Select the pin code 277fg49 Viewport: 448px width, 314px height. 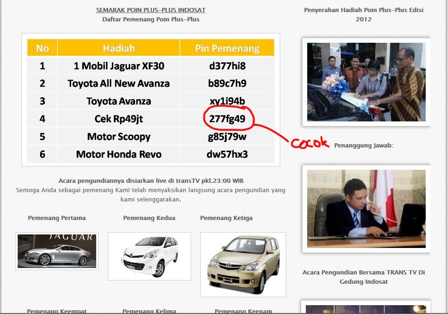(x=227, y=119)
